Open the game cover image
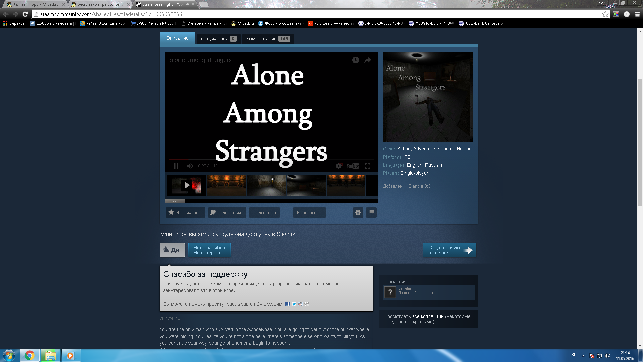The image size is (643, 362). pyautogui.click(x=428, y=97)
